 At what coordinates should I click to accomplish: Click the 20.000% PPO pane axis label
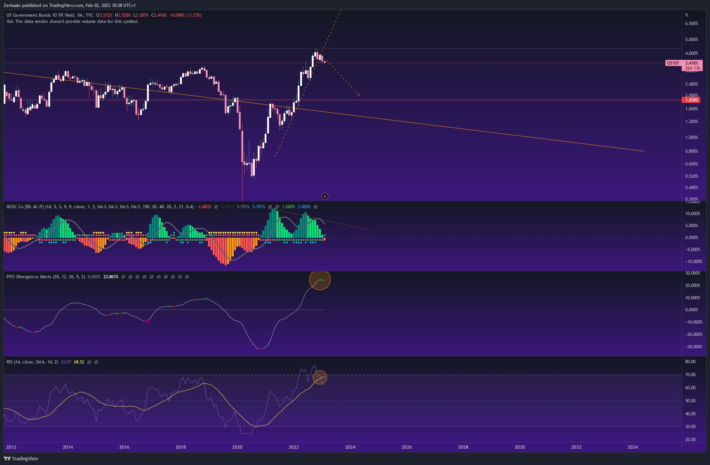pyautogui.click(x=692, y=285)
